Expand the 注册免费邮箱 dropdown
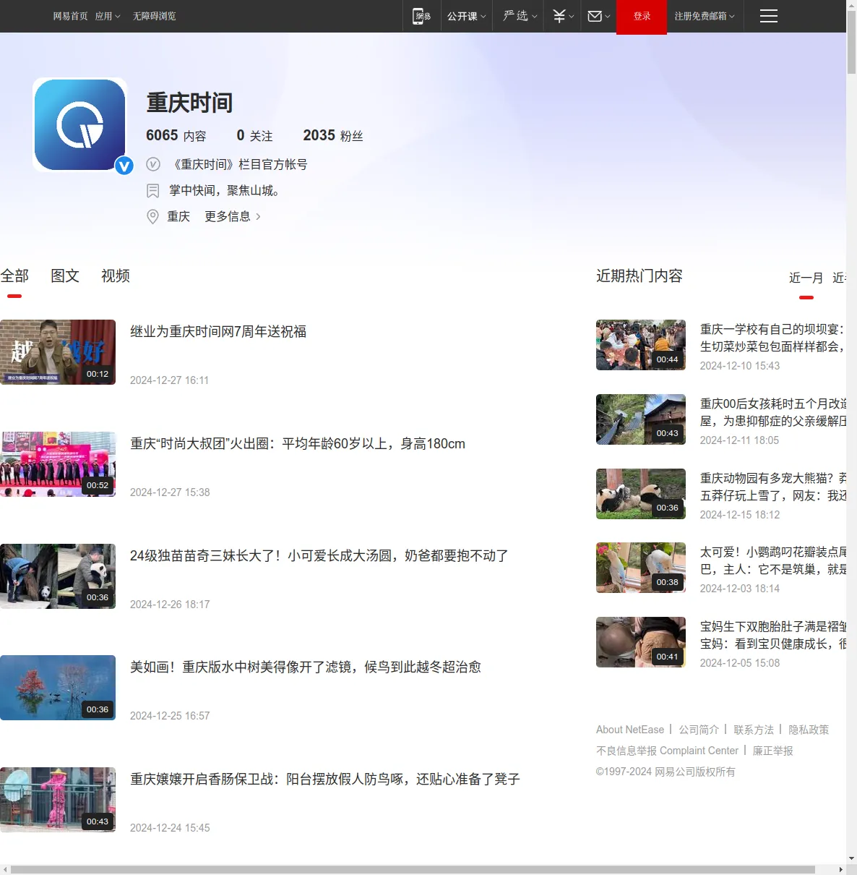Image resolution: width=857 pixels, height=875 pixels. click(x=705, y=16)
